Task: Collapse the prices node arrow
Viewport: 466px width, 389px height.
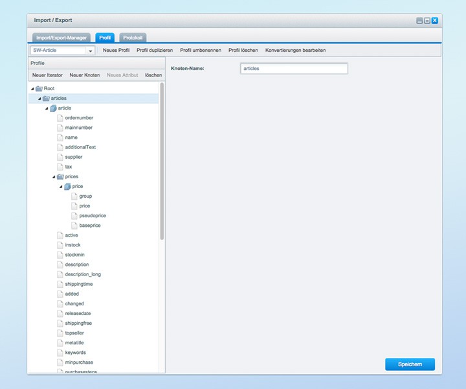Action: coord(54,176)
